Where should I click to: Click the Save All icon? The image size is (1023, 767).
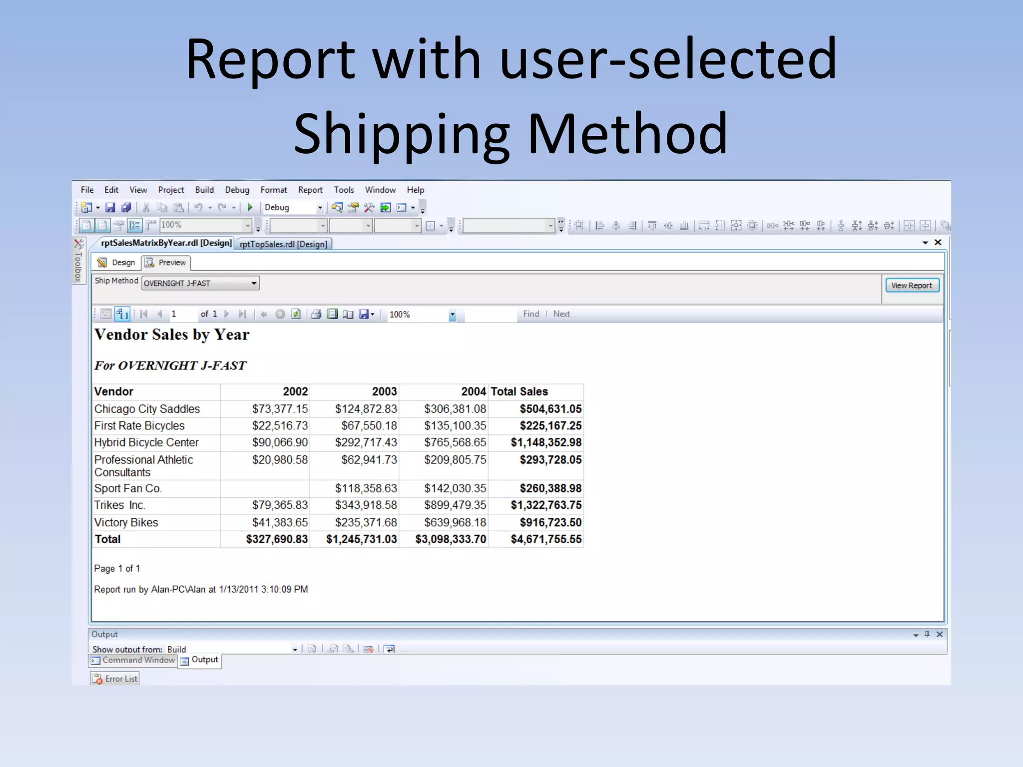pos(126,207)
